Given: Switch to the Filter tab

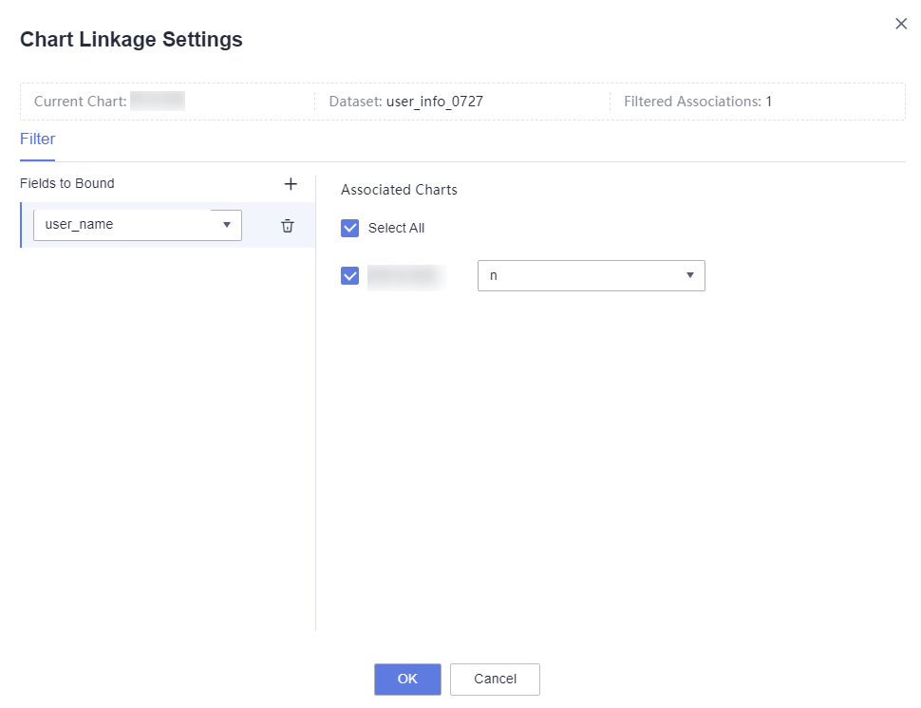Looking at the screenshot, I should tap(37, 140).
